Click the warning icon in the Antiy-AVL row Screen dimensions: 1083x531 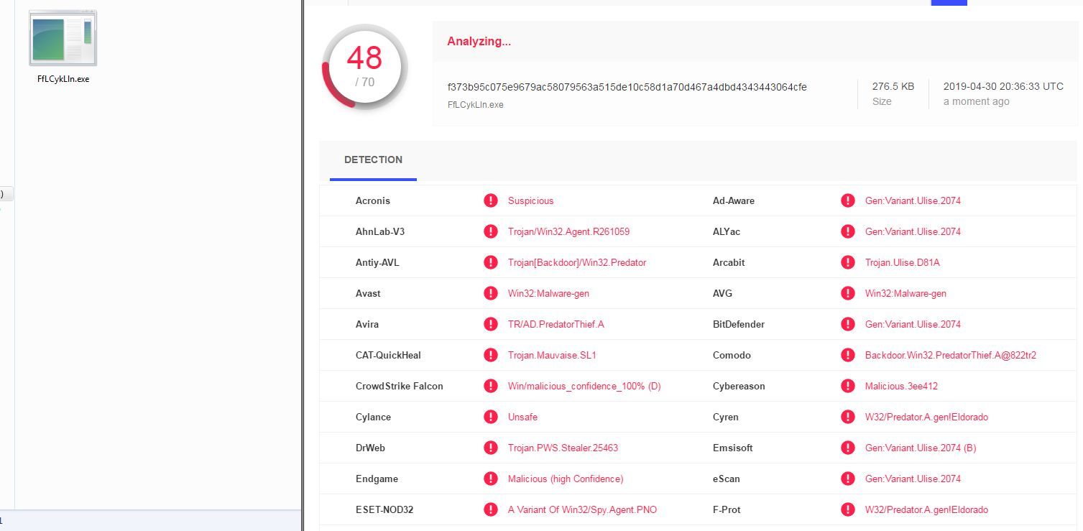491,262
